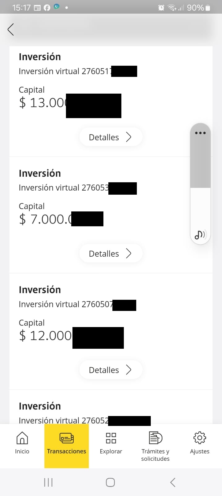Tap the alarm icon in status bar
The height and width of the screenshot is (496, 222).
coord(161,7)
